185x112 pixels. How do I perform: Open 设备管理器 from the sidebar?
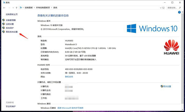click(x=11, y=20)
